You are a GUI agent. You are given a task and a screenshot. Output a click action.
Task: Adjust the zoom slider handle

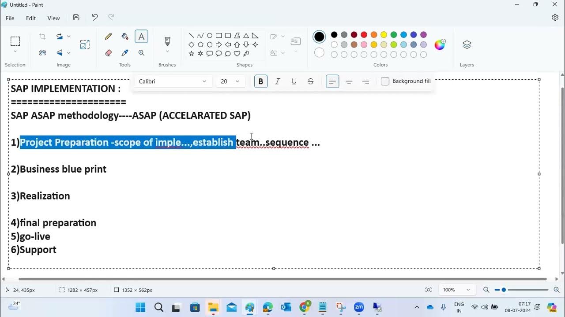(x=504, y=290)
